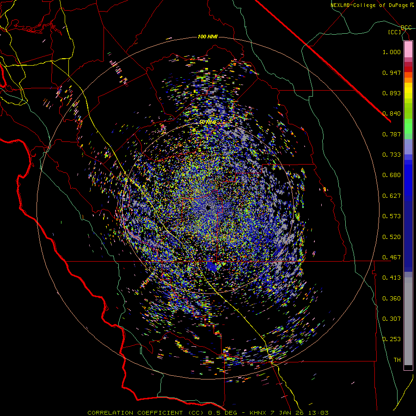Screen dimensions: 416x416
Task: Click the 0.307 value on the scale
Action: coord(392,319)
